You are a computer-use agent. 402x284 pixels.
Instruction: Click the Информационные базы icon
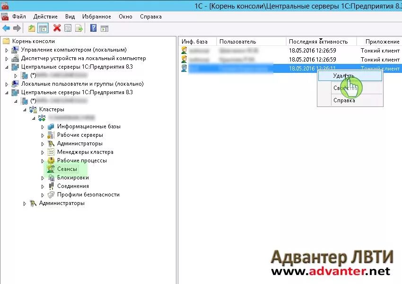[x=51, y=126]
